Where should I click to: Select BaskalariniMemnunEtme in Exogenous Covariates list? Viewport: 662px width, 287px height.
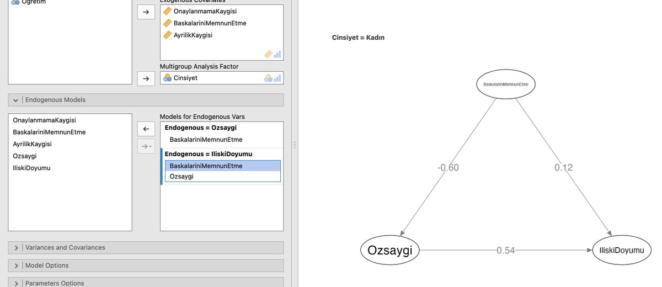click(x=210, y=23)
